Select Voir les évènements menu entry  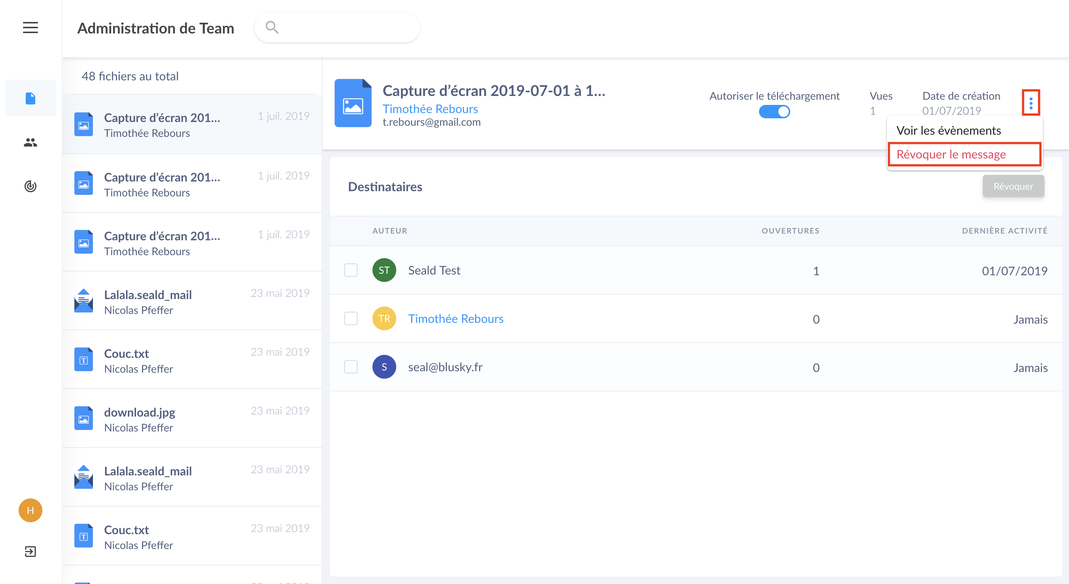pyautogui.click(x=965, y=131)
